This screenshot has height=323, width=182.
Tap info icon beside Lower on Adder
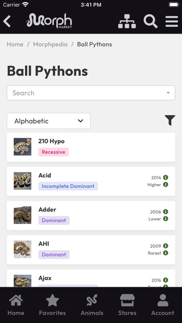[x=165, y=219]
